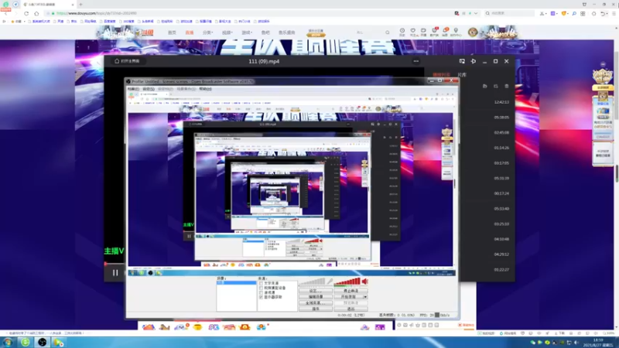This screenshot has width=619, height=348.
Task: Open the OBS Settings menu
Action: pyautogui.click(x=149, y=89)
